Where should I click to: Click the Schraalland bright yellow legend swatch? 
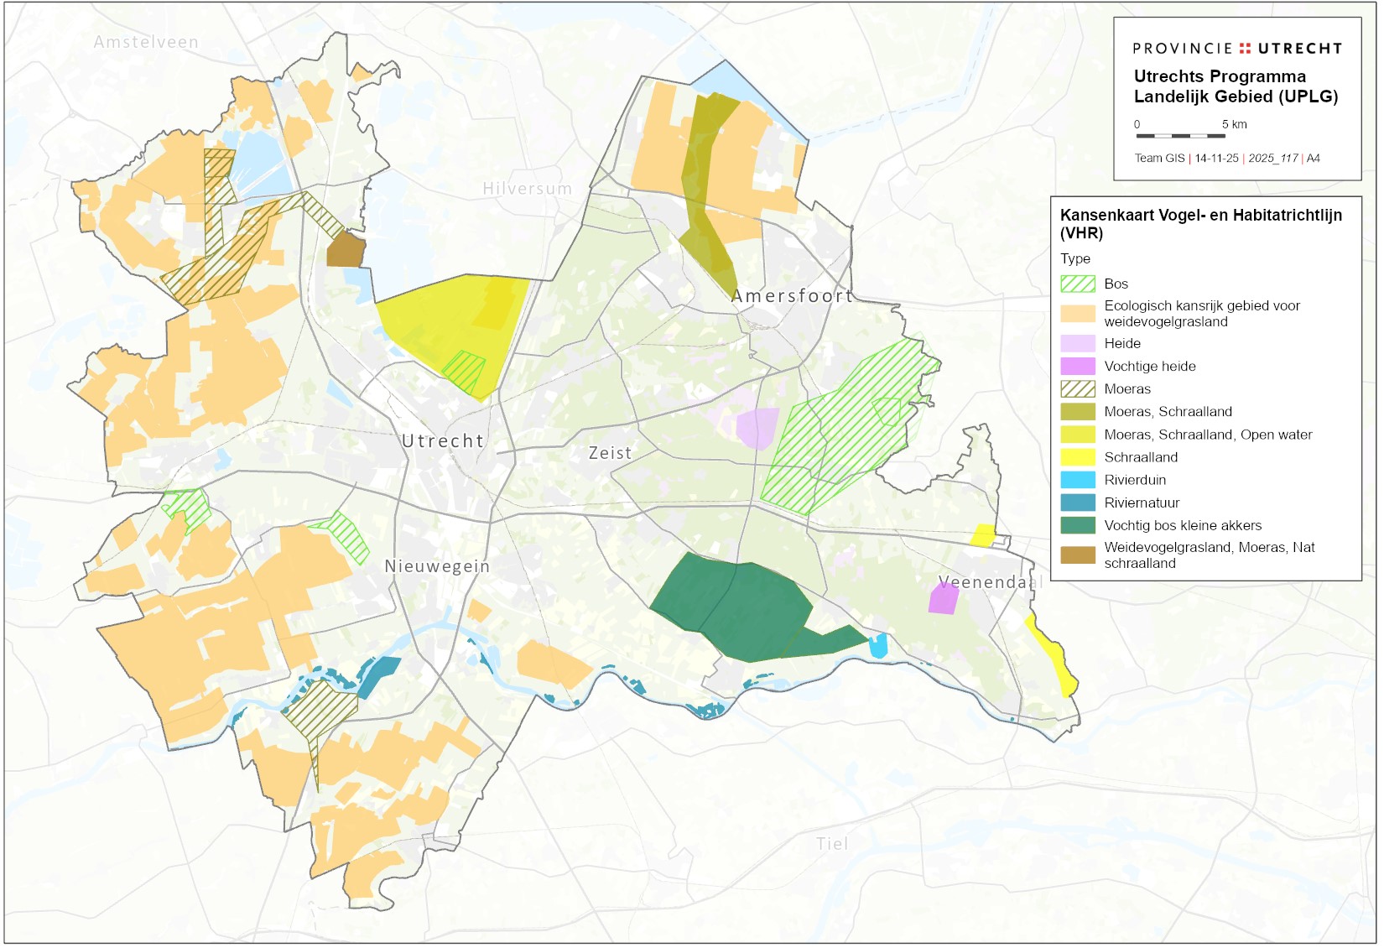1078,458
